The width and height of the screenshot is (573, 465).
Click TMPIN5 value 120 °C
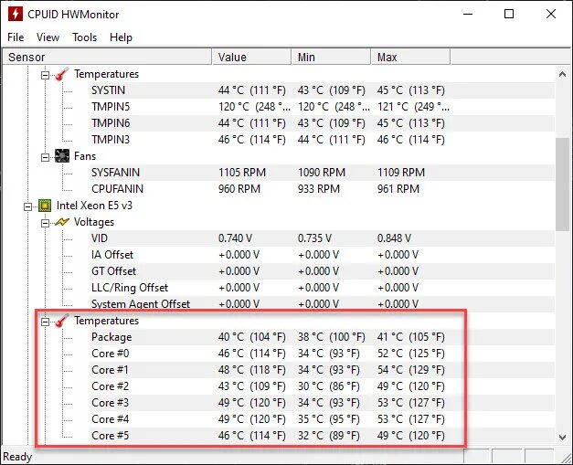(x=255, y=107)
